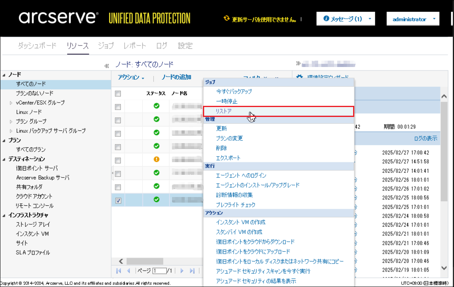Click right pane scroll-up arrow
The height and width of the screenshot is (287, 454).
coord(444,96)
